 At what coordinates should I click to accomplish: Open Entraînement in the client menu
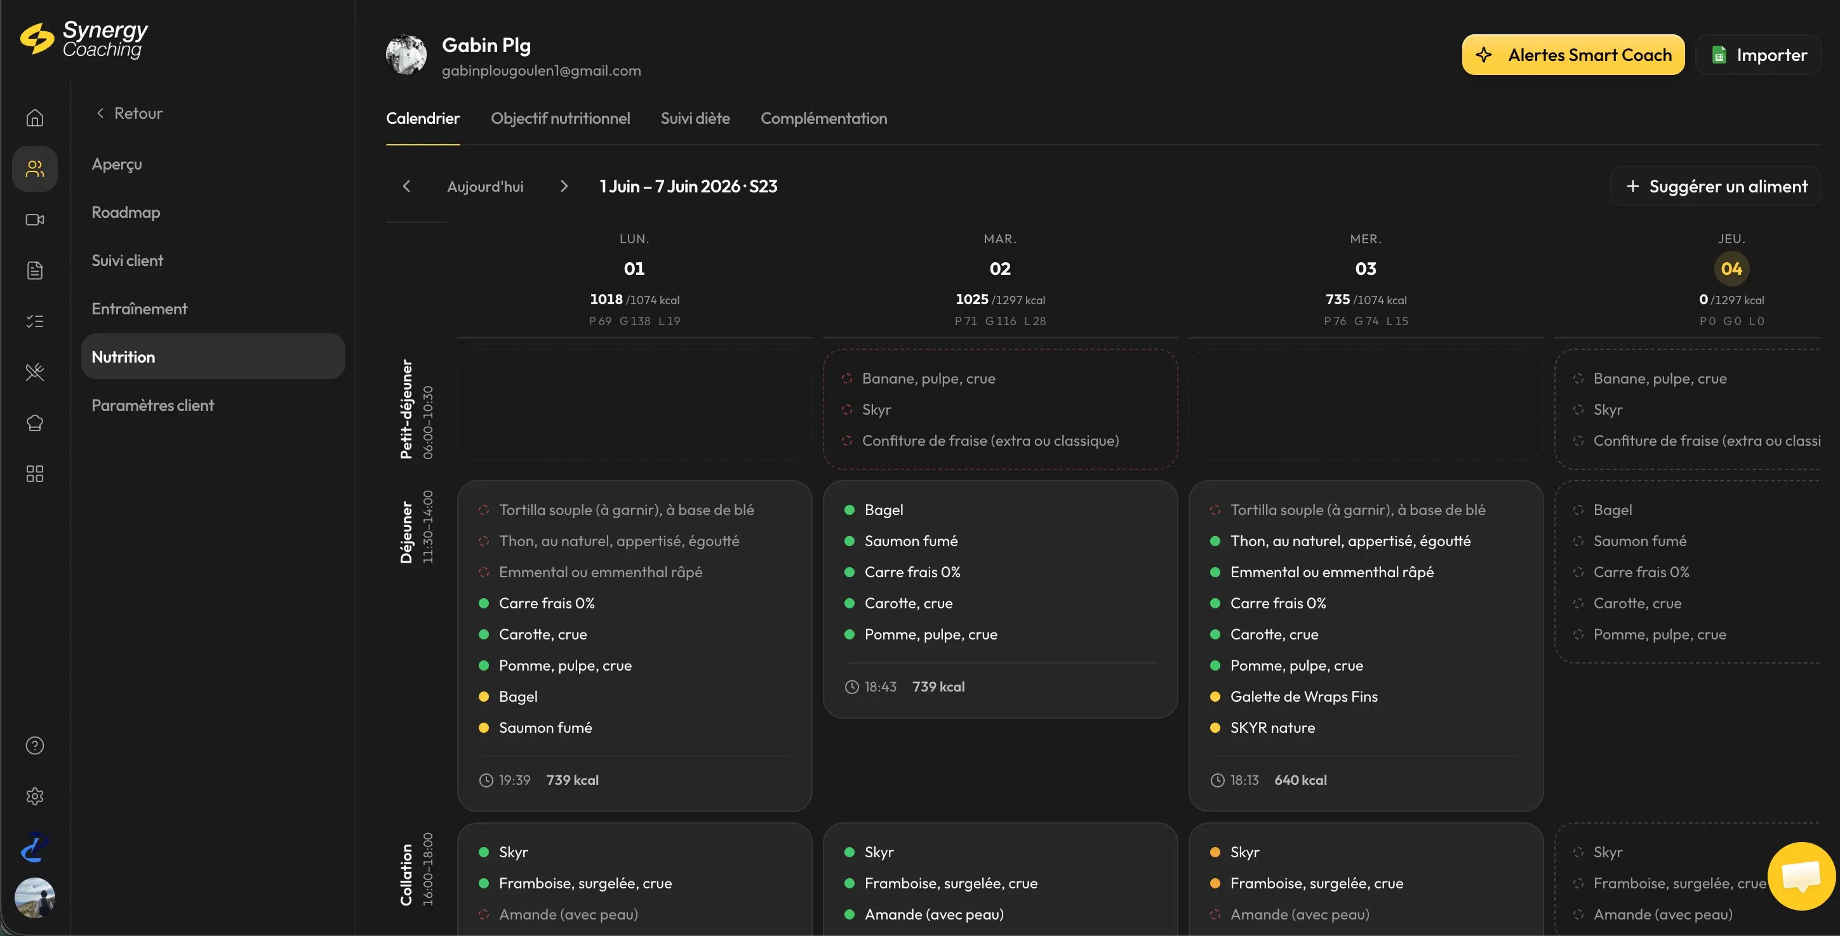click(x=139, y=309)
